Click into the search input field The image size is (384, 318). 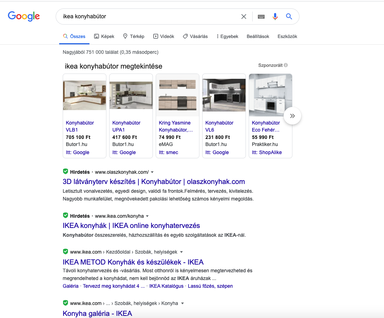148,17
